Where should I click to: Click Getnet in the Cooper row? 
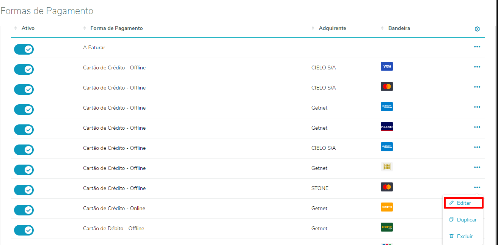click(319, 228)
